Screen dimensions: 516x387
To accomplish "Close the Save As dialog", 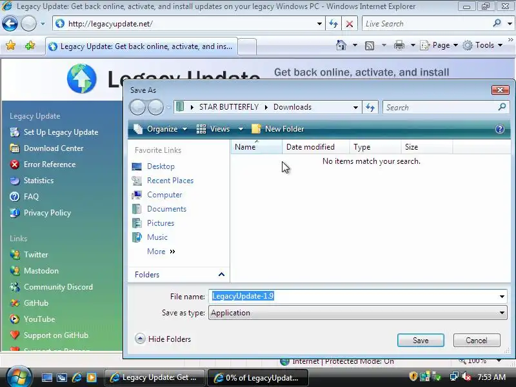I will [500, 90].
